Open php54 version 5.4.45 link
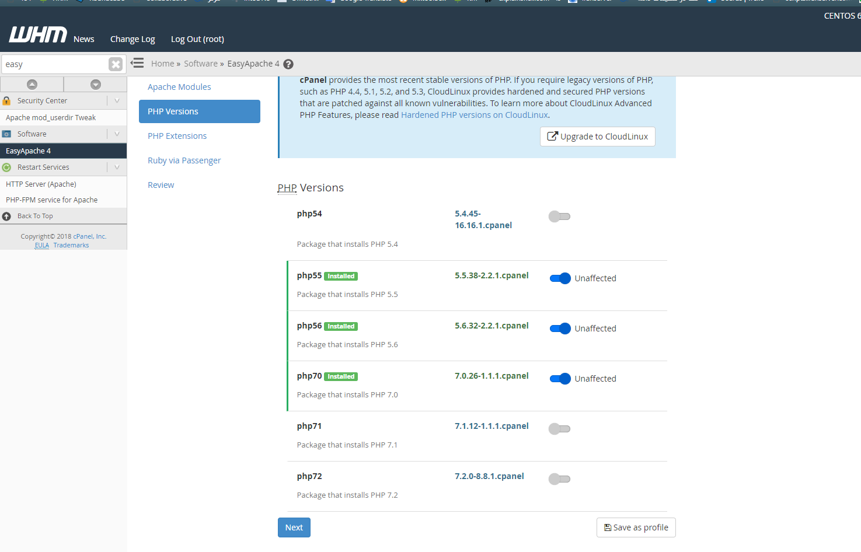This screenshot has width=861, height=552. click(x=483, y=219)
